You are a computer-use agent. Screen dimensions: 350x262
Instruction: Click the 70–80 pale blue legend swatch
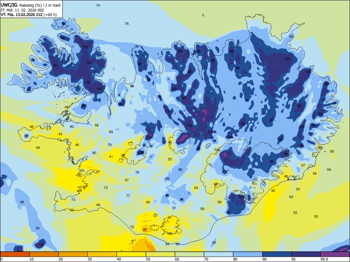click(x=218, y=254)
